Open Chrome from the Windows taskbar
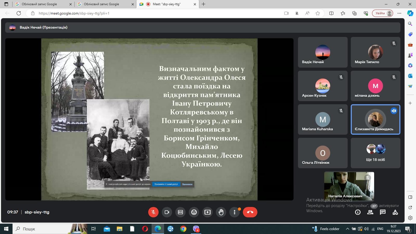The height and width of the screenshot is (234, 416). point(183,229)
